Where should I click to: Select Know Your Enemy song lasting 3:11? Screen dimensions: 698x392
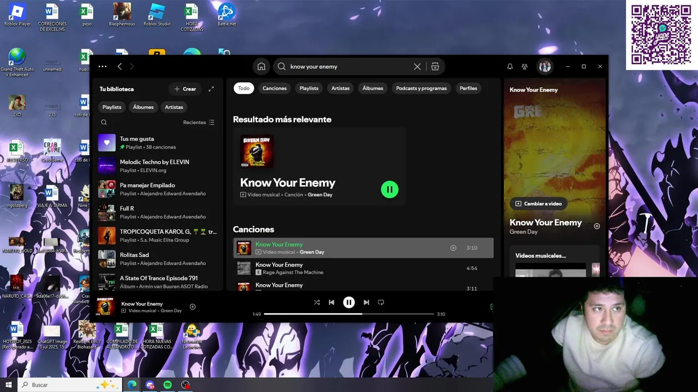[363, 285]
